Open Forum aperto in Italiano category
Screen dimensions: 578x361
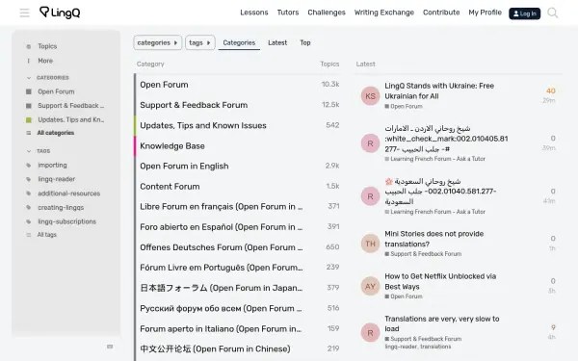pos(222,329)
